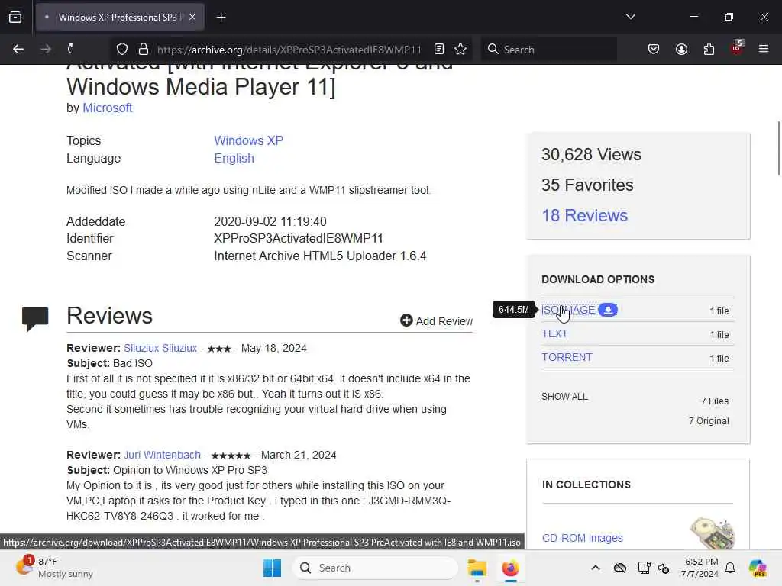Screen dimensions: 782x586
Task: Open Firefox View tab list icon
Action: [x=15, y=17]
